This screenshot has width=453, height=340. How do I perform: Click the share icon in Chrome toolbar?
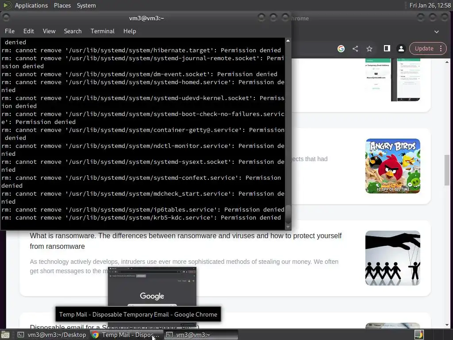click(355, 49)
